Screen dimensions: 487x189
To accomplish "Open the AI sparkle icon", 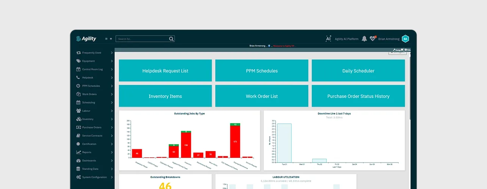I will tap(328, 39).
